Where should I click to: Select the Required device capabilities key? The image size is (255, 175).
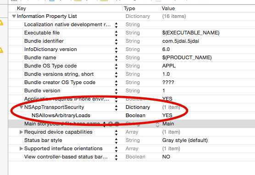58,132
